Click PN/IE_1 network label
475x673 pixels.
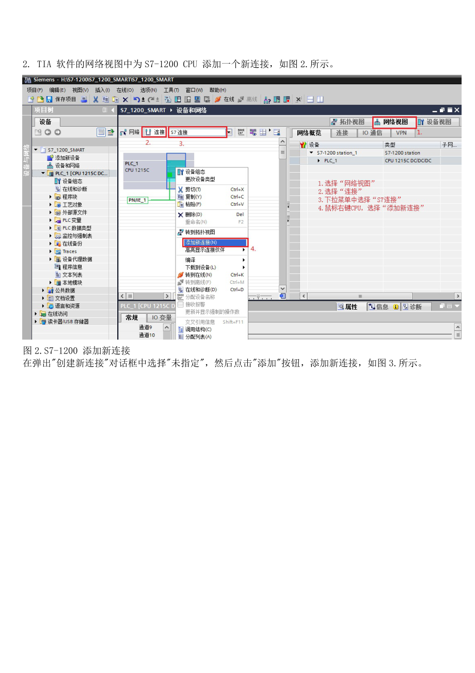coord(137,200)
